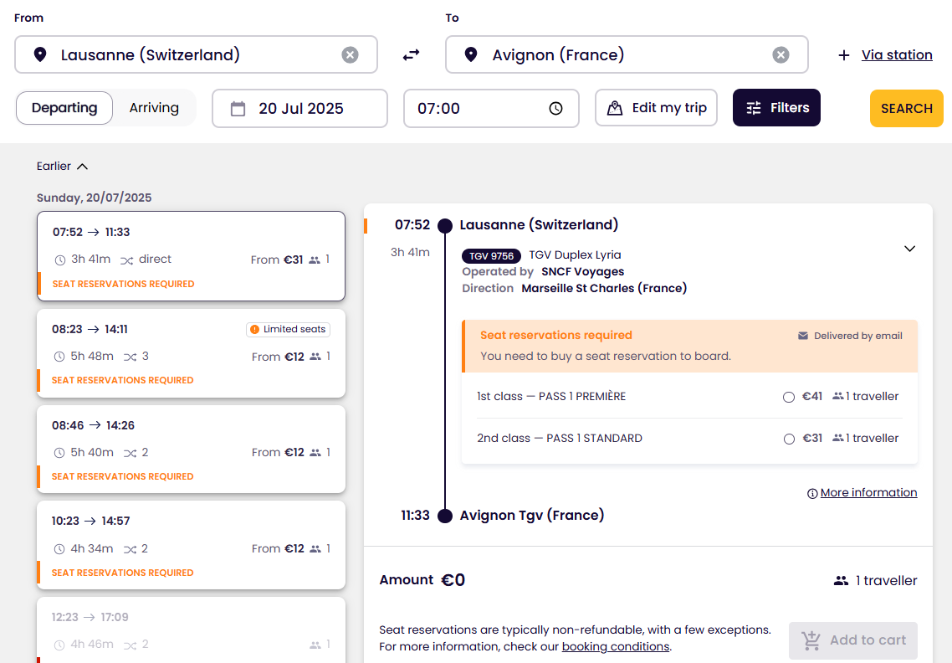Viewport: 952px width, 663px height.
Task: Open More information link
Action: [869, 492]
